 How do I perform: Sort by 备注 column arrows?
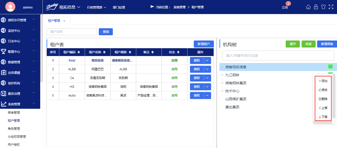pyautogui.click(x=153, y=52)
